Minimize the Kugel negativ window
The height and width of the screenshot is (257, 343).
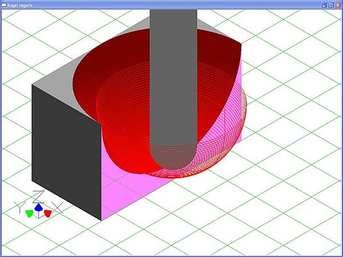point(324,4)
